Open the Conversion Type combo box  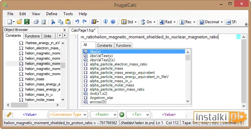pyautogui.click(x=68, y=114)
